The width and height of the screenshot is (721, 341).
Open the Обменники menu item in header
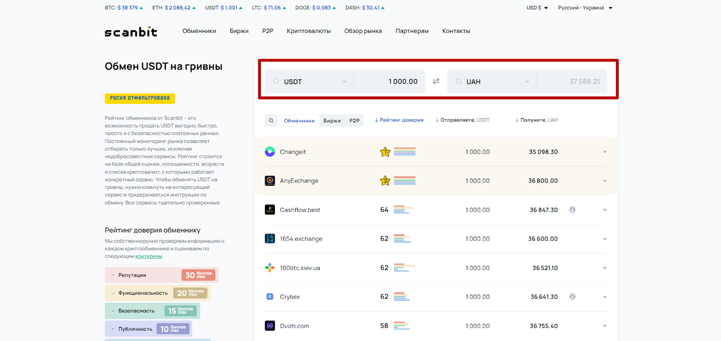pos(199,31)
